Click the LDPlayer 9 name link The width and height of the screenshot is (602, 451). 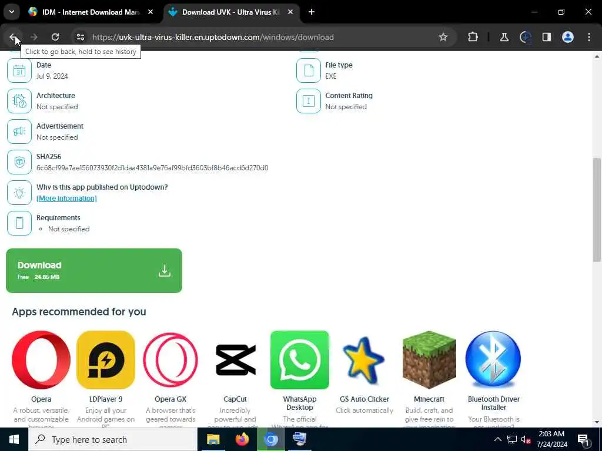point(106,399)
